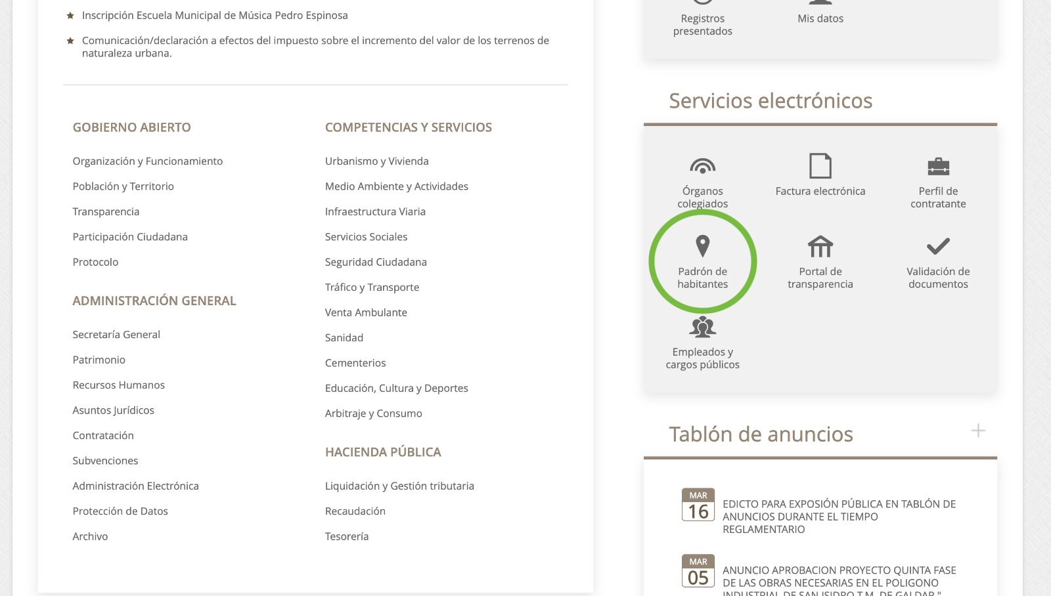Click the MAR 05 calendar date icon
Viewport: 1051px width, 596px height.
(698, 571)
